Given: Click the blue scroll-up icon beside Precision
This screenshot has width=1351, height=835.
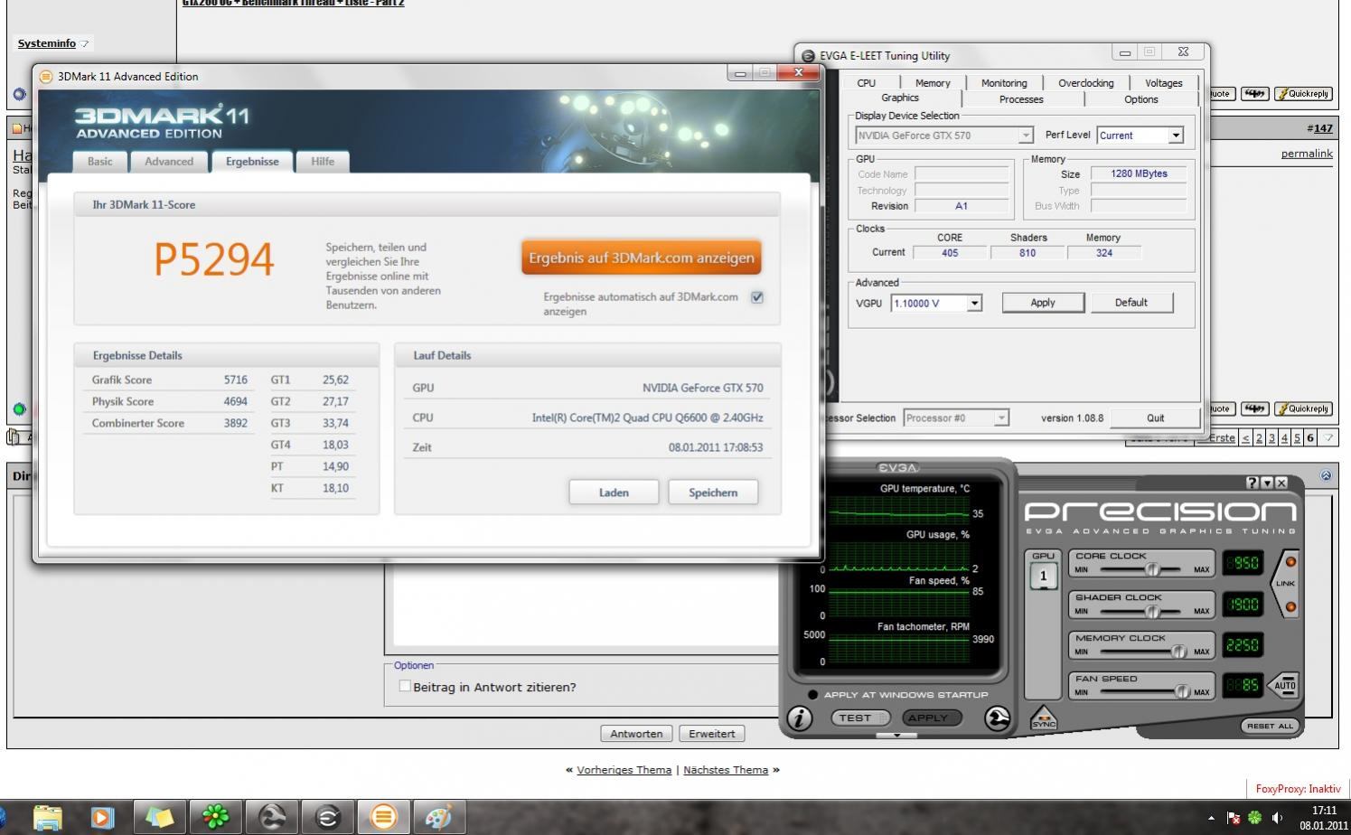Looking at the screenshot, I should pos(1326,475).
